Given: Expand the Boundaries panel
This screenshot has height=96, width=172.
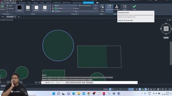Looking at the screenshot, I should (x=7, y=14).
